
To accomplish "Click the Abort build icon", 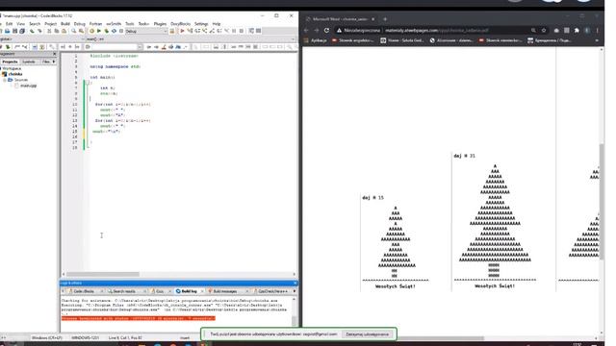I will (121, 31).
